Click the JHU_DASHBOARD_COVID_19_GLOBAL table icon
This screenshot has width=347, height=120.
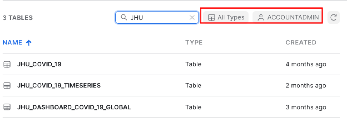click(x=7, y=107)
